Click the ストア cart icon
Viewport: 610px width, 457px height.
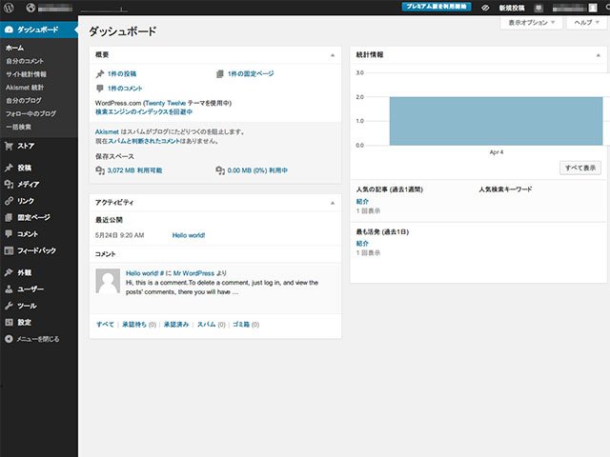click(x=9, y=146)
